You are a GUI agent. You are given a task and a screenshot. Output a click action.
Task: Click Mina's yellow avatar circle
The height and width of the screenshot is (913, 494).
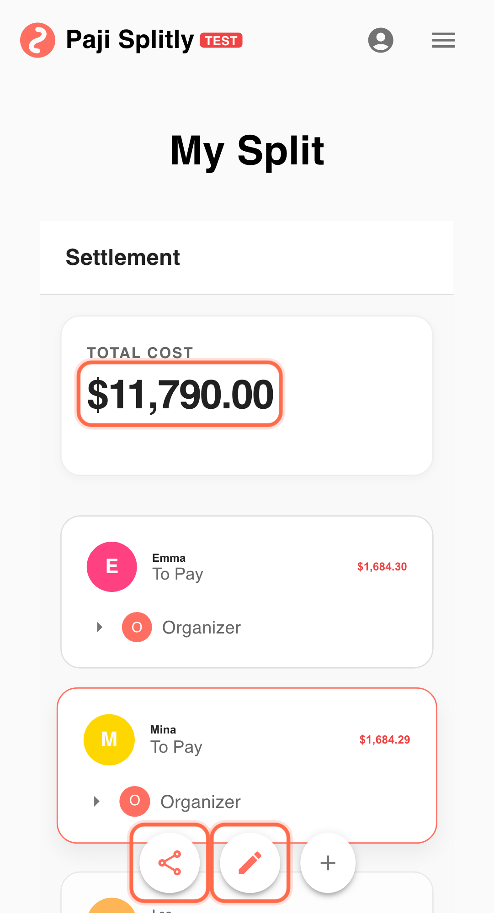(109, 739)
